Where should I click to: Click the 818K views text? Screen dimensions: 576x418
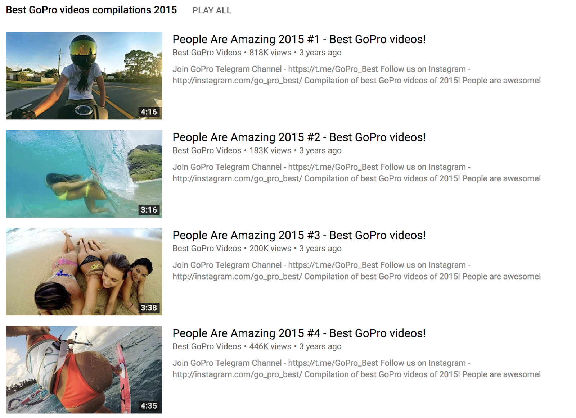pyautogui.click(x=270, y=53)
